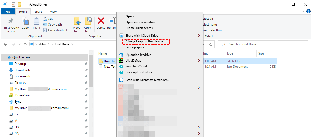Click the Forward navigation arrow
The height and width of the screenshot is (137, 312).
pyautogui.click(x=13, y=45)
